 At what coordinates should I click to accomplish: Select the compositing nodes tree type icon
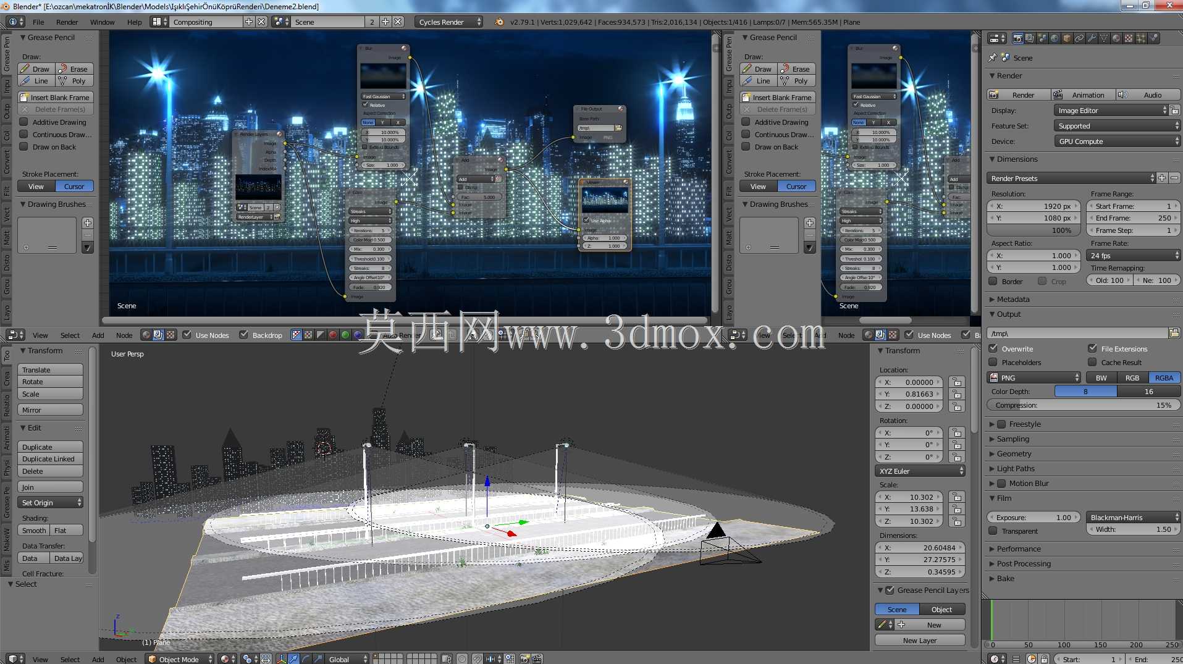coord(158,335)
